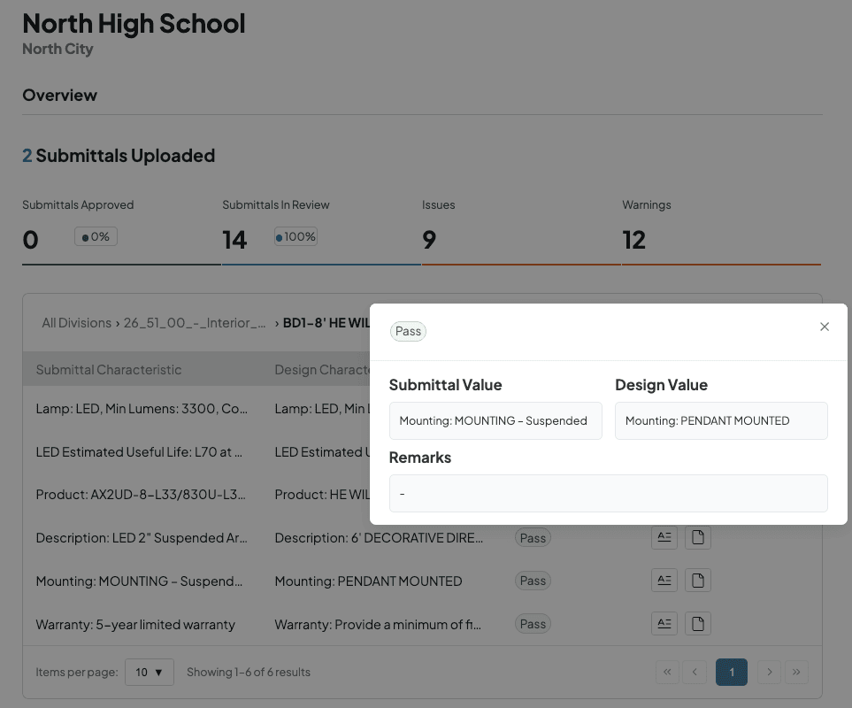Open text comparison icon in Mounting row

pos(664,581)
